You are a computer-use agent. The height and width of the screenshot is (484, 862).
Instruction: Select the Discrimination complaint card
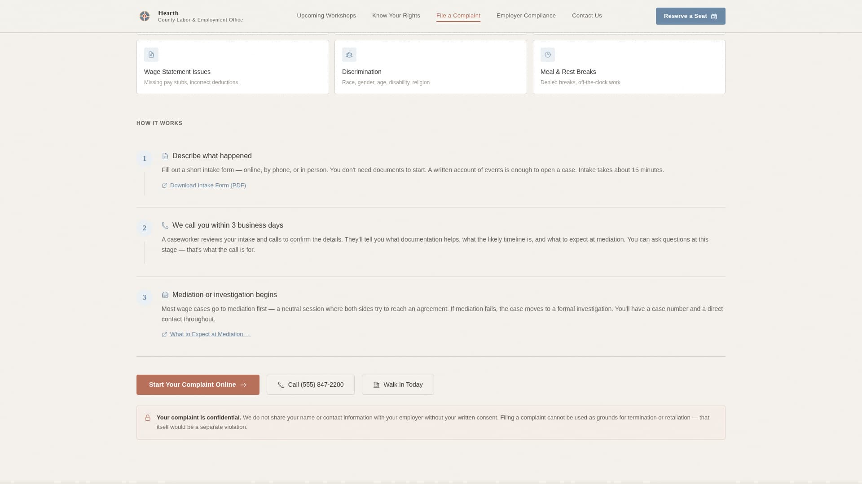[x=431, y=67]
